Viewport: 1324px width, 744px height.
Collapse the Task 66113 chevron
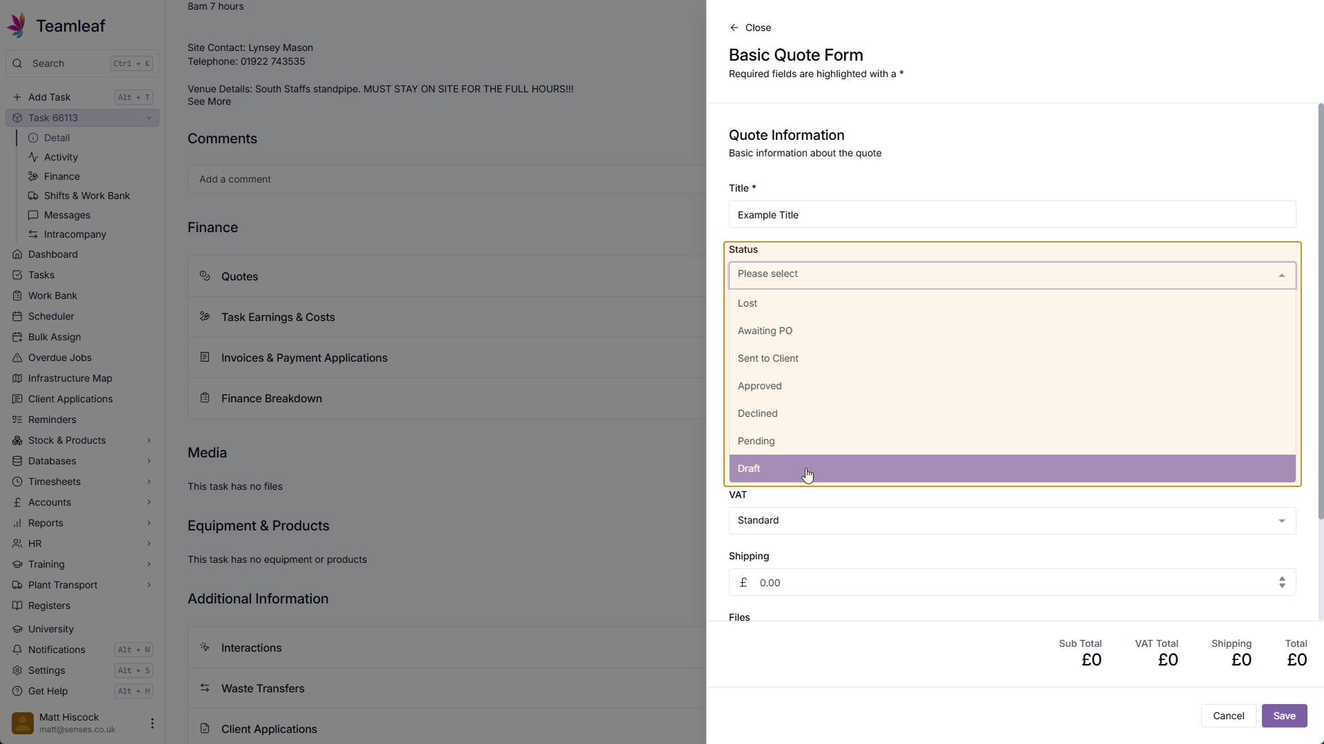149,118
